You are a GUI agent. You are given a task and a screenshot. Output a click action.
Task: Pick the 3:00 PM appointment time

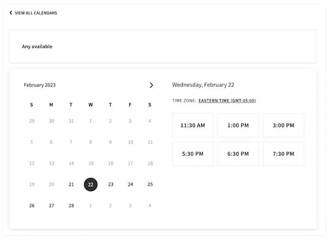(x=283, y=125)
